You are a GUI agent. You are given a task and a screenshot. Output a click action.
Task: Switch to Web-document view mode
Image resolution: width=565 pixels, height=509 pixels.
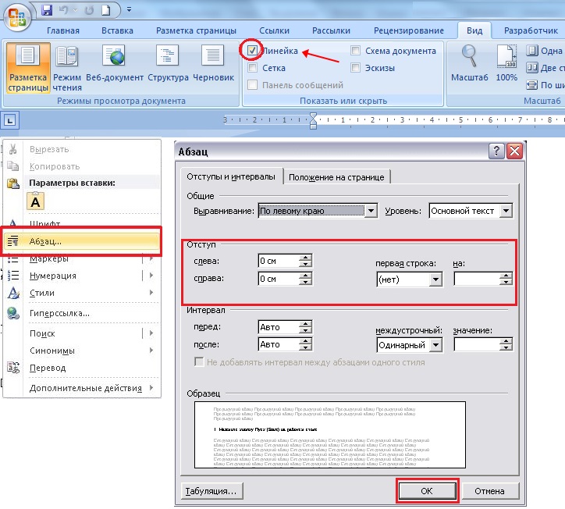point(115,62)
